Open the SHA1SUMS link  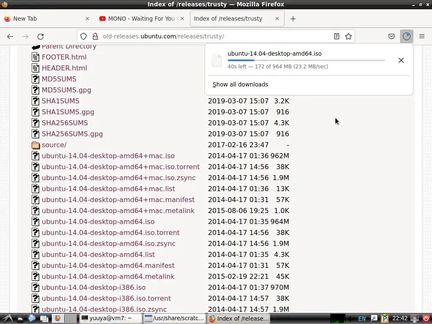pos(60,101)
